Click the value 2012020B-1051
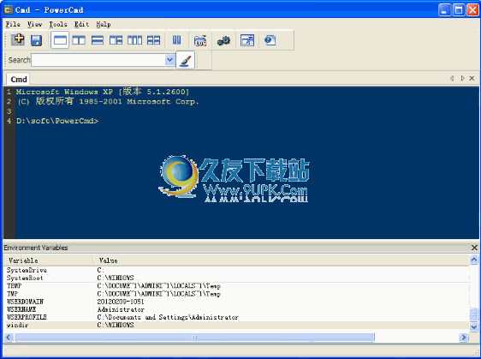The height and width of the screenshot is (359, 481). [x=121, y=302]
